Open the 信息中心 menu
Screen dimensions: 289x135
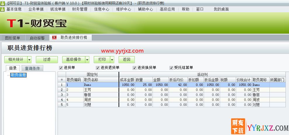coord(102,9)
